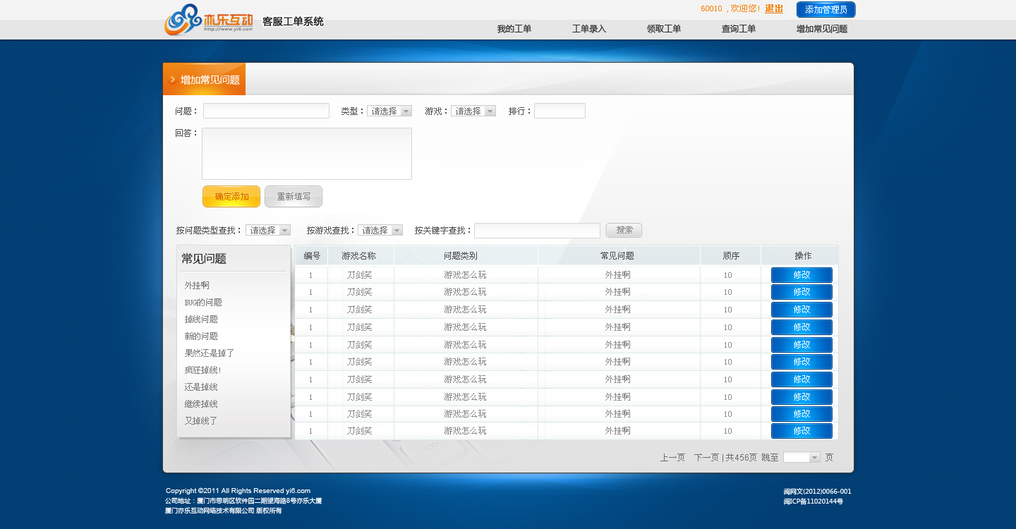Select 掉线问题 in sidebar list
The height and width of the screenshot is (529, 1016).
[x=201, y=320]
